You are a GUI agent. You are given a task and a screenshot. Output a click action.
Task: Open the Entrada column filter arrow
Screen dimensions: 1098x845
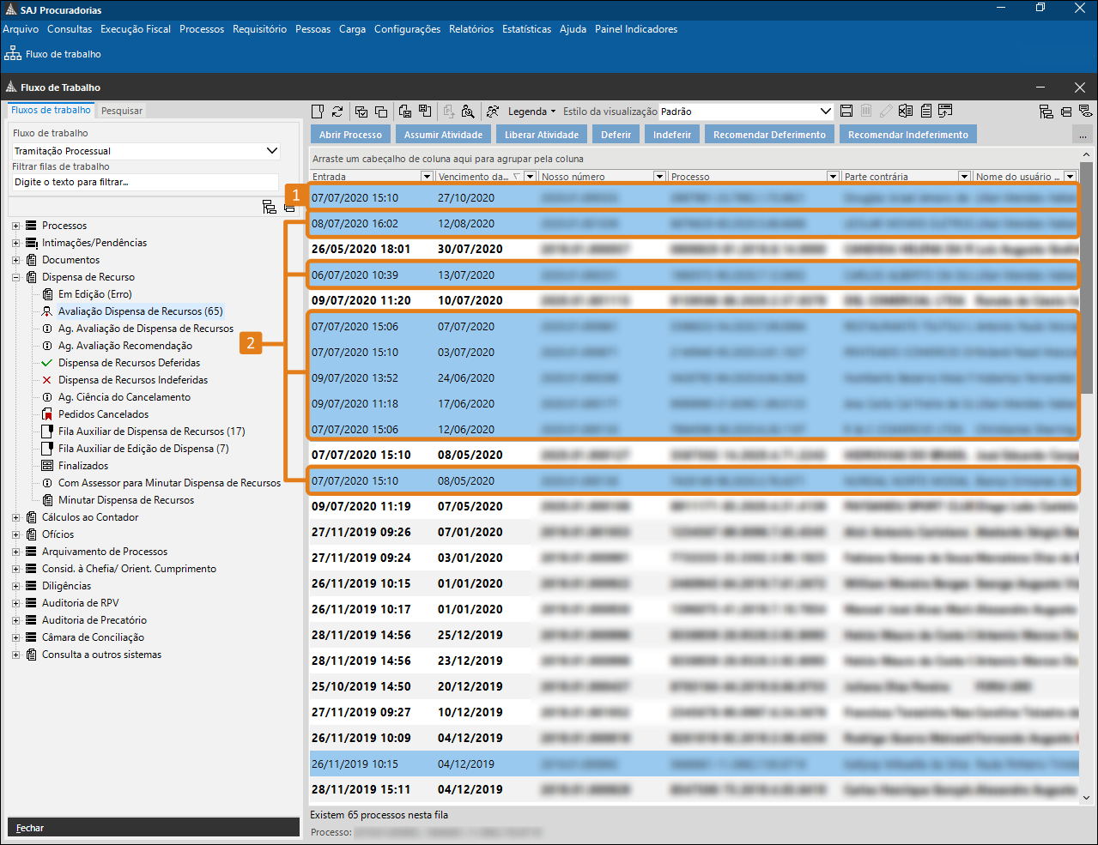pos(427,177)
